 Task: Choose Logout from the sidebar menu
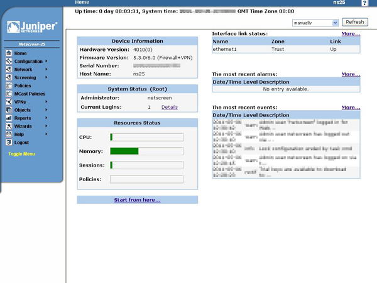click(21, 143)
